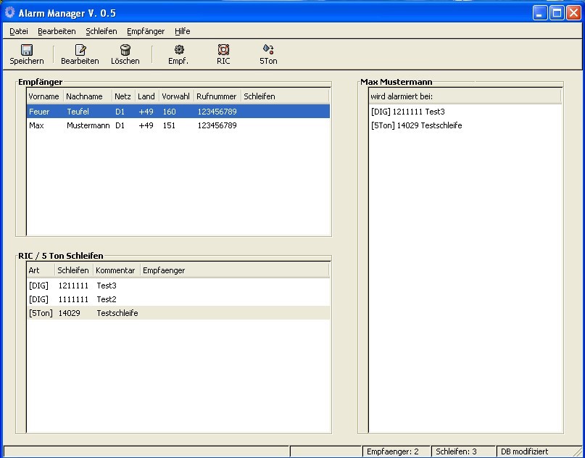
Task: Select the [DIG] 1211111 Test3 alarm entry
Action: 407,112
